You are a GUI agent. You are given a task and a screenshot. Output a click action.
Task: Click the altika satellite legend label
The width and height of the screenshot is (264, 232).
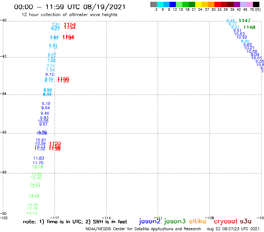pos(197,221)
